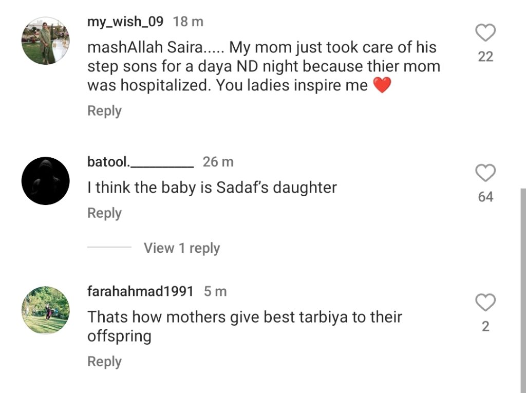Open batool's dark profile avatar
This screenshot has width=526, height=393.
45,181
